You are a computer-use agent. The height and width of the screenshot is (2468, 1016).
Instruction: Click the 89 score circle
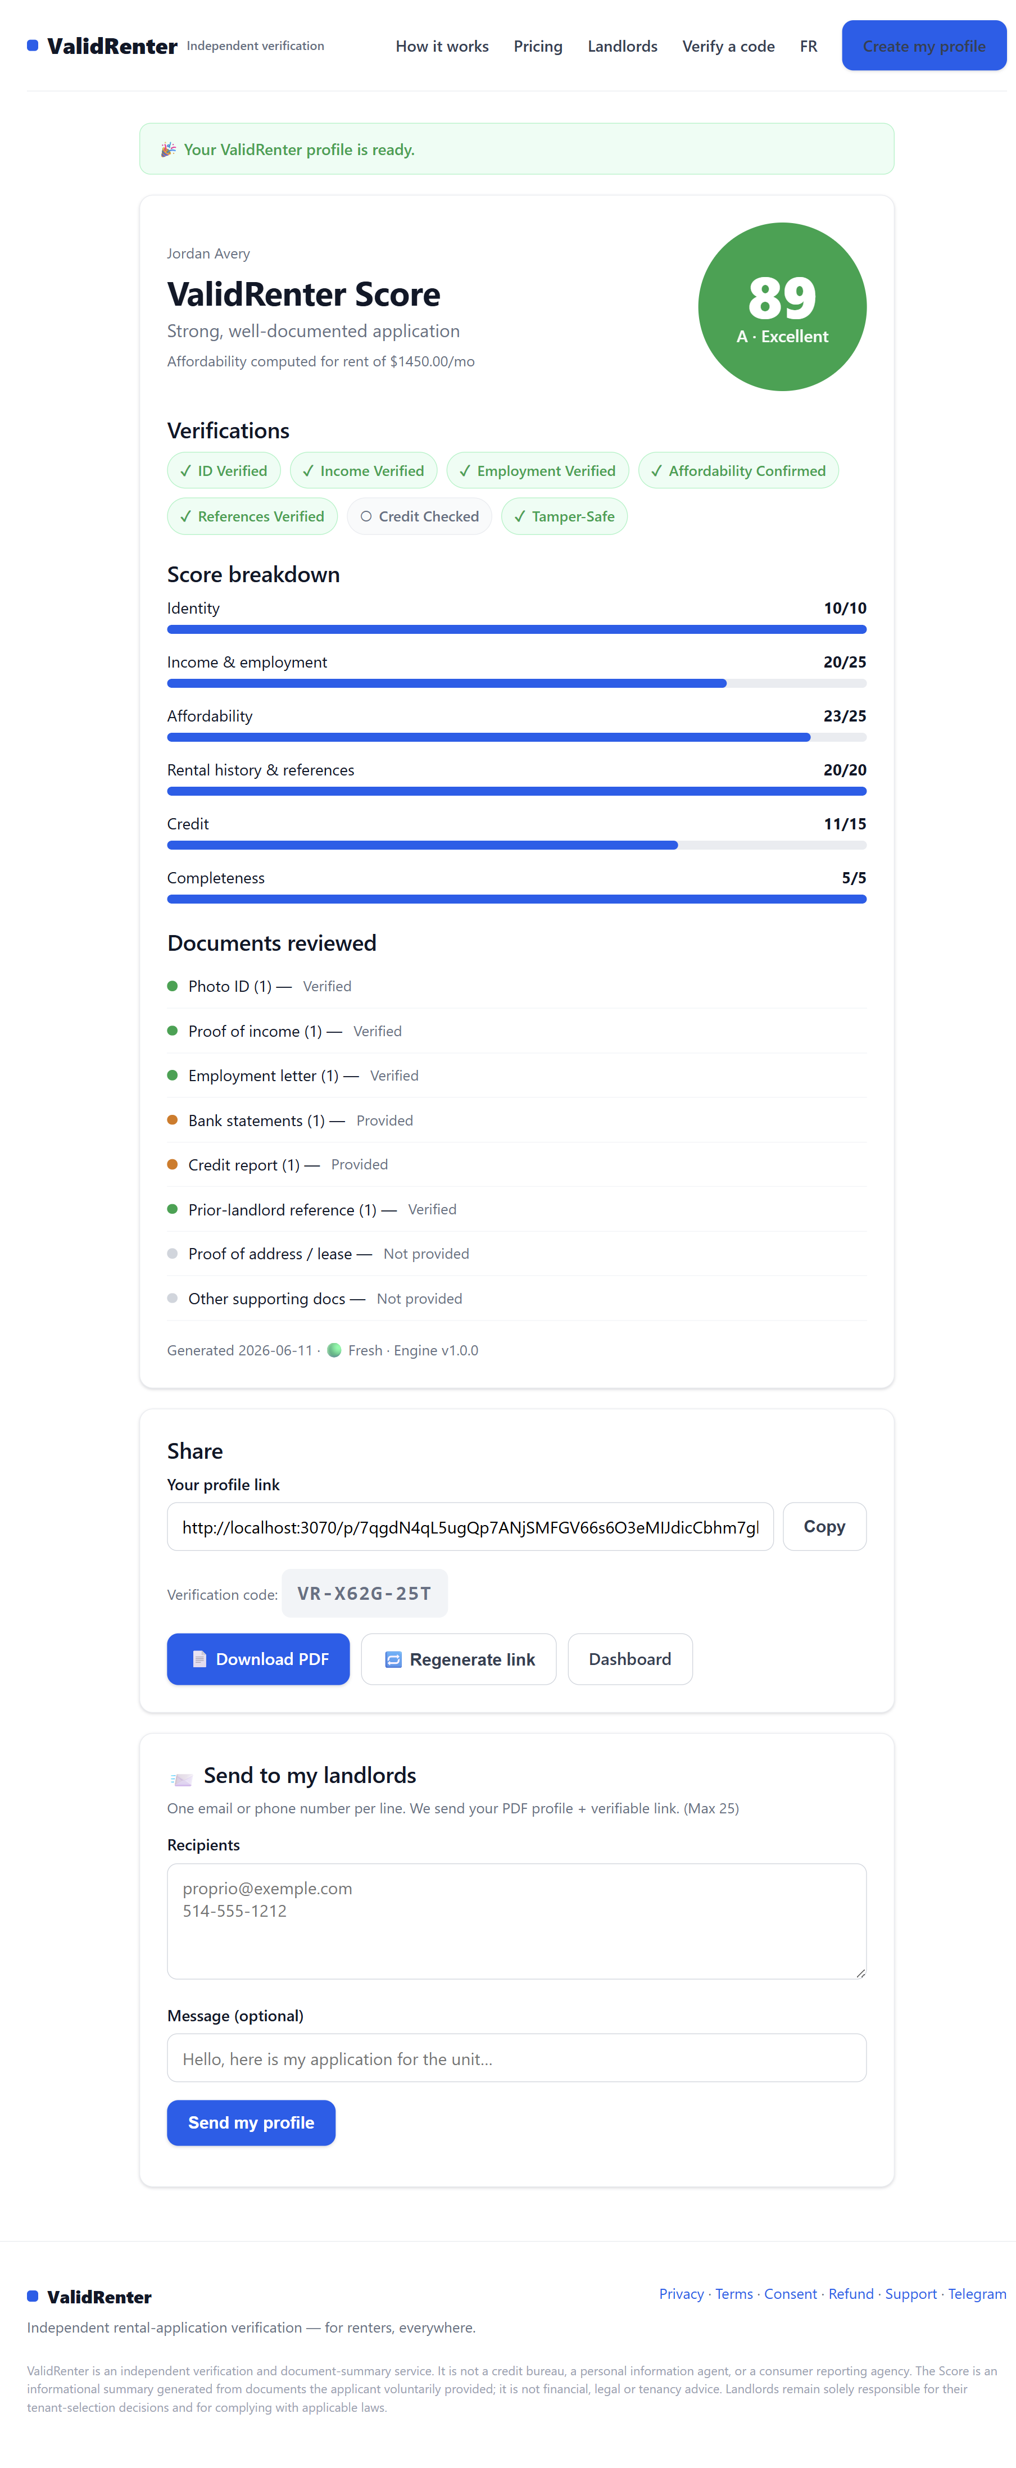pos(782,307)
